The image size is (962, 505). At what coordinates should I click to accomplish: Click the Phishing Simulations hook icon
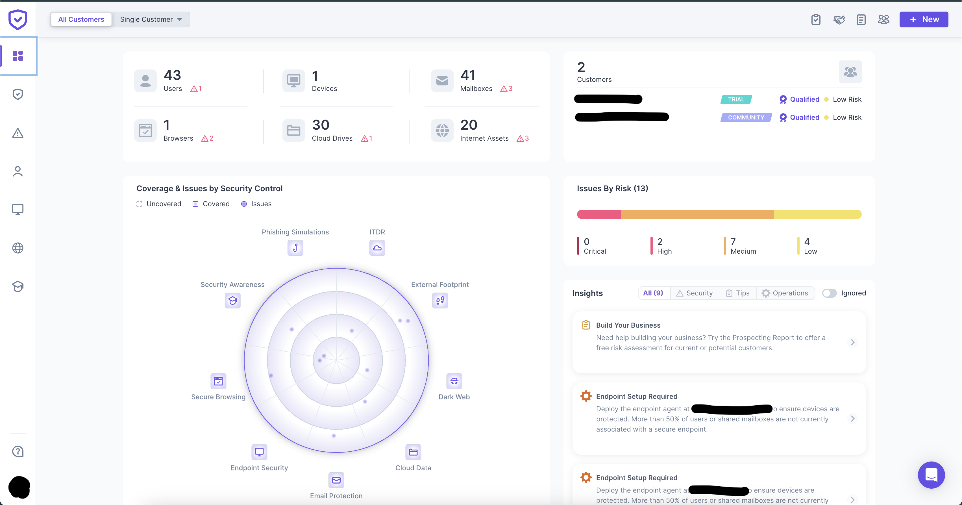[295, 248]
